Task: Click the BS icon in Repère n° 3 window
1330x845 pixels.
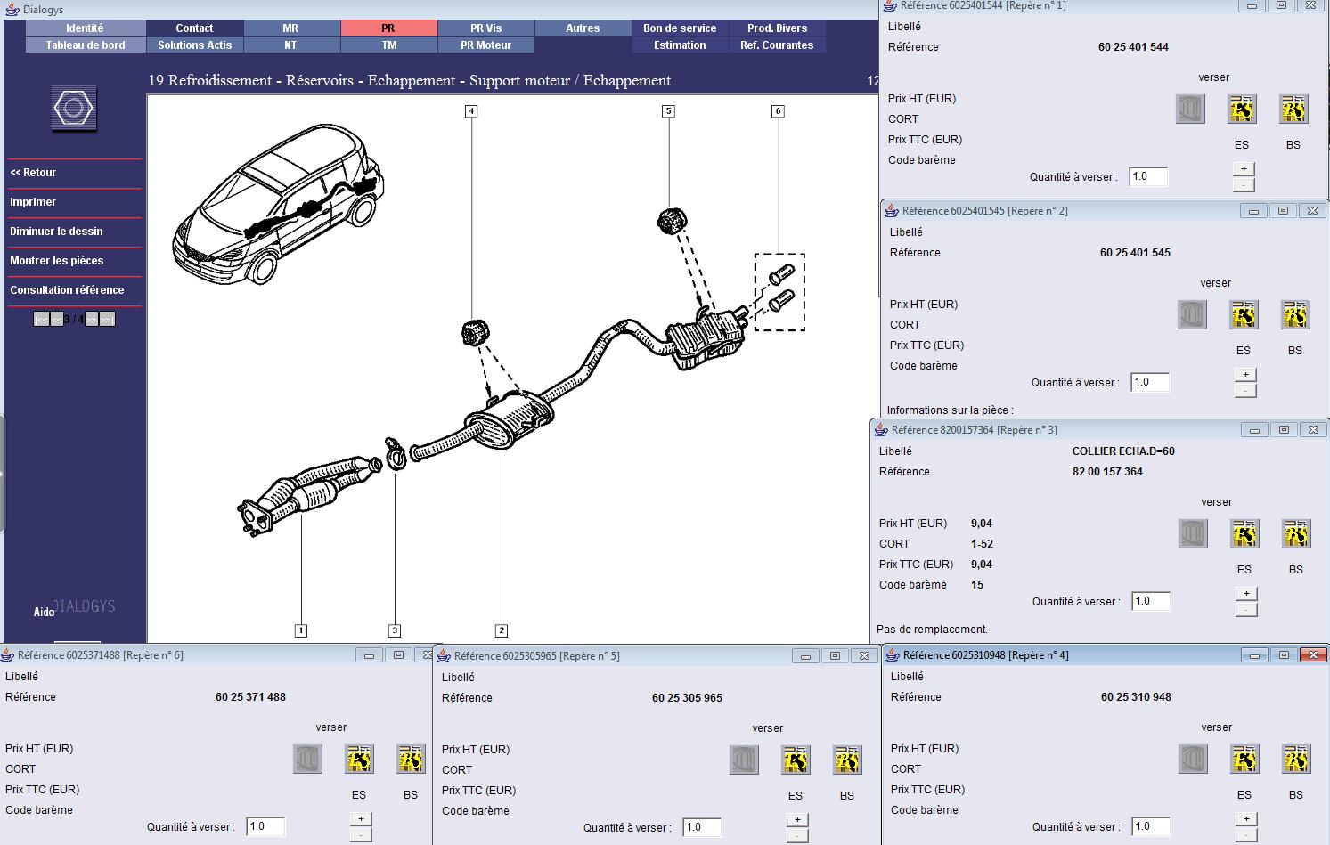Action: pyautogui.click(x=1296, y=534)
